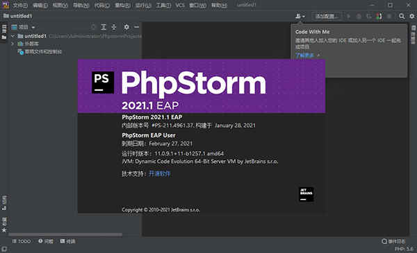Collapse the untitled1 project root node
This screenshot has width=417, height=253.
(x=13, y=36)
